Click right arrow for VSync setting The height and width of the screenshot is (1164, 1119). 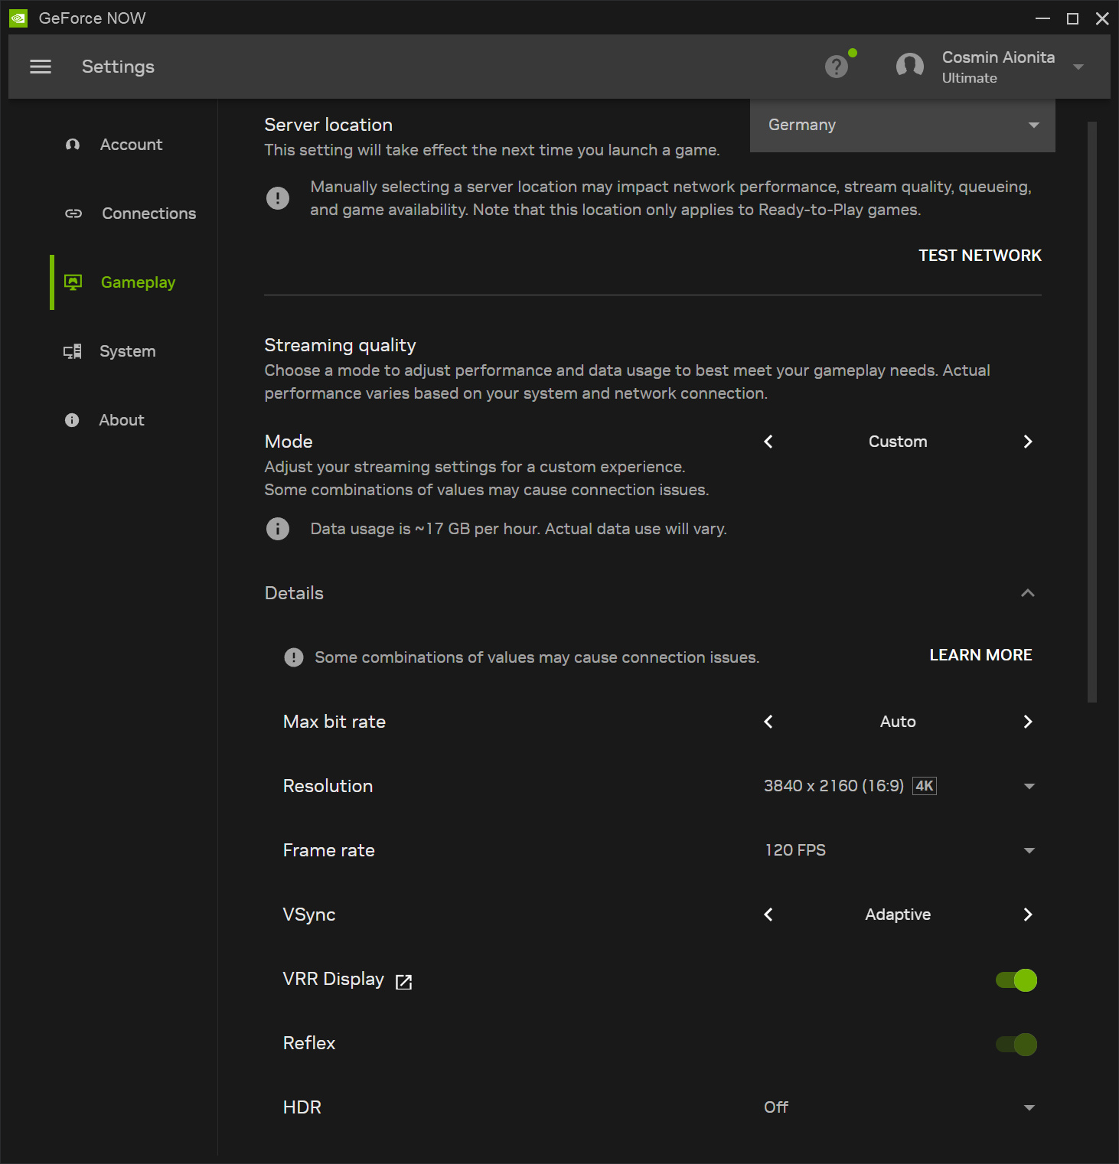pyautogui.click(x=1027, y=915)
